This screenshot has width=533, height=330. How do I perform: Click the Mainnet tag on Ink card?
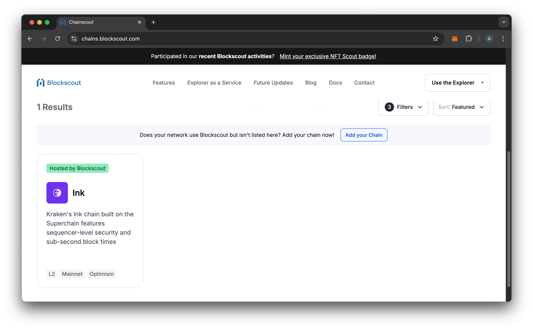[x=72, y=274]
